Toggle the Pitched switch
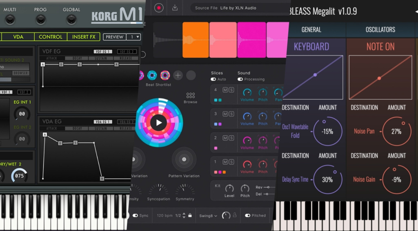This screenshot has width=418, height=231. coord(247,215)
